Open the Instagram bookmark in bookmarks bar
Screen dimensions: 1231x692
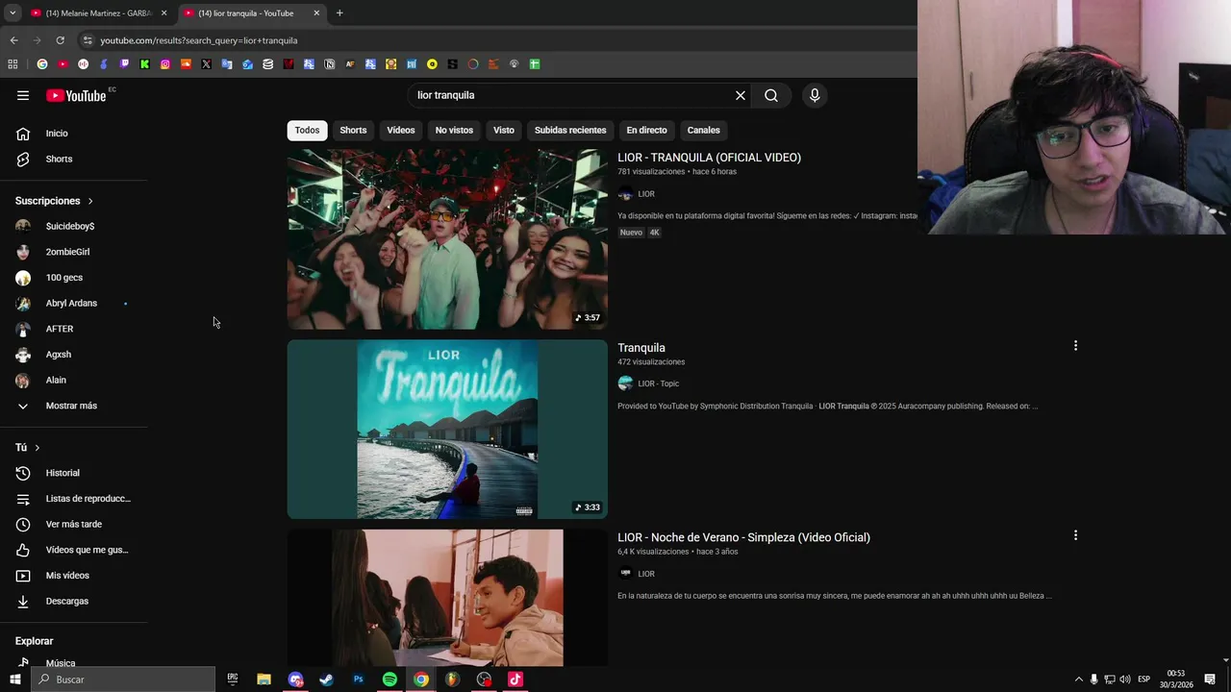(x=165, y=64)
